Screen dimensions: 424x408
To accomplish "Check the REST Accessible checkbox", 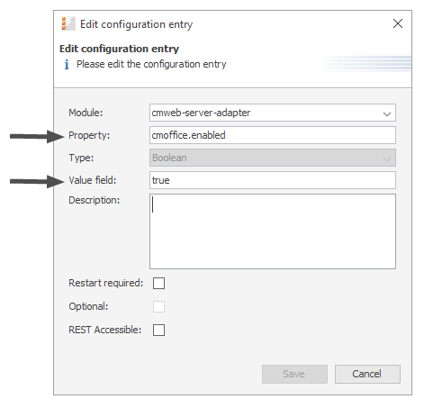I will pyautogui.click(x=158, y=330).
